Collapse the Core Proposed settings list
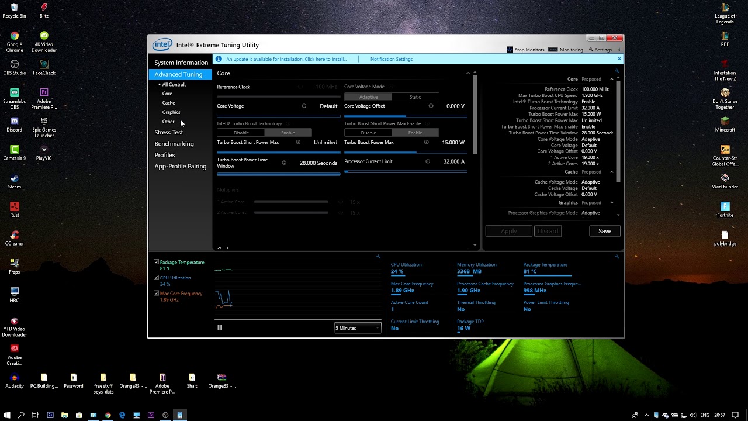The height and width of the screenshot is (421, 748). 612,79
